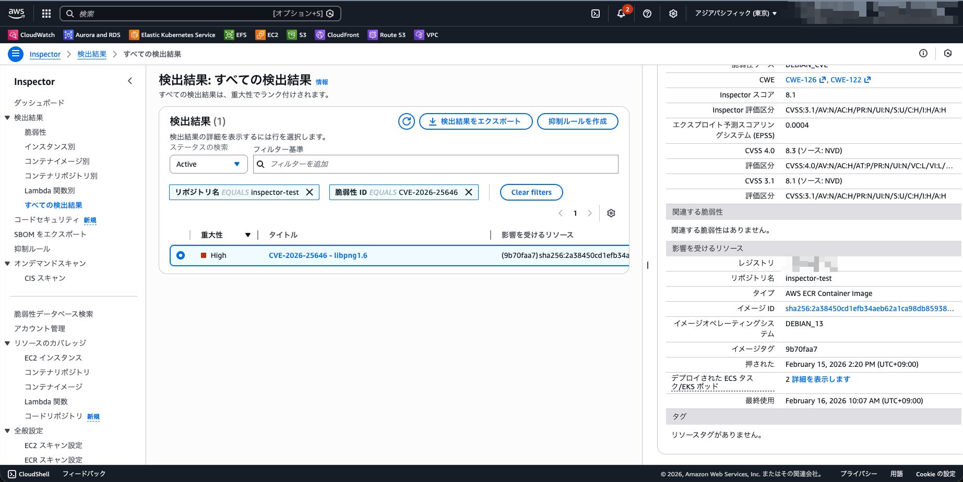963x482 pixels.
Task: Go to ダッシュボード in the sidebar
Action: point(39,103)
